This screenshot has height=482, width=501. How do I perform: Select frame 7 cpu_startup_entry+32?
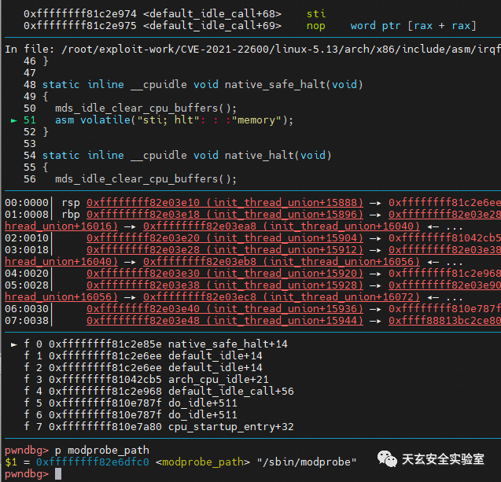point(159,427)
